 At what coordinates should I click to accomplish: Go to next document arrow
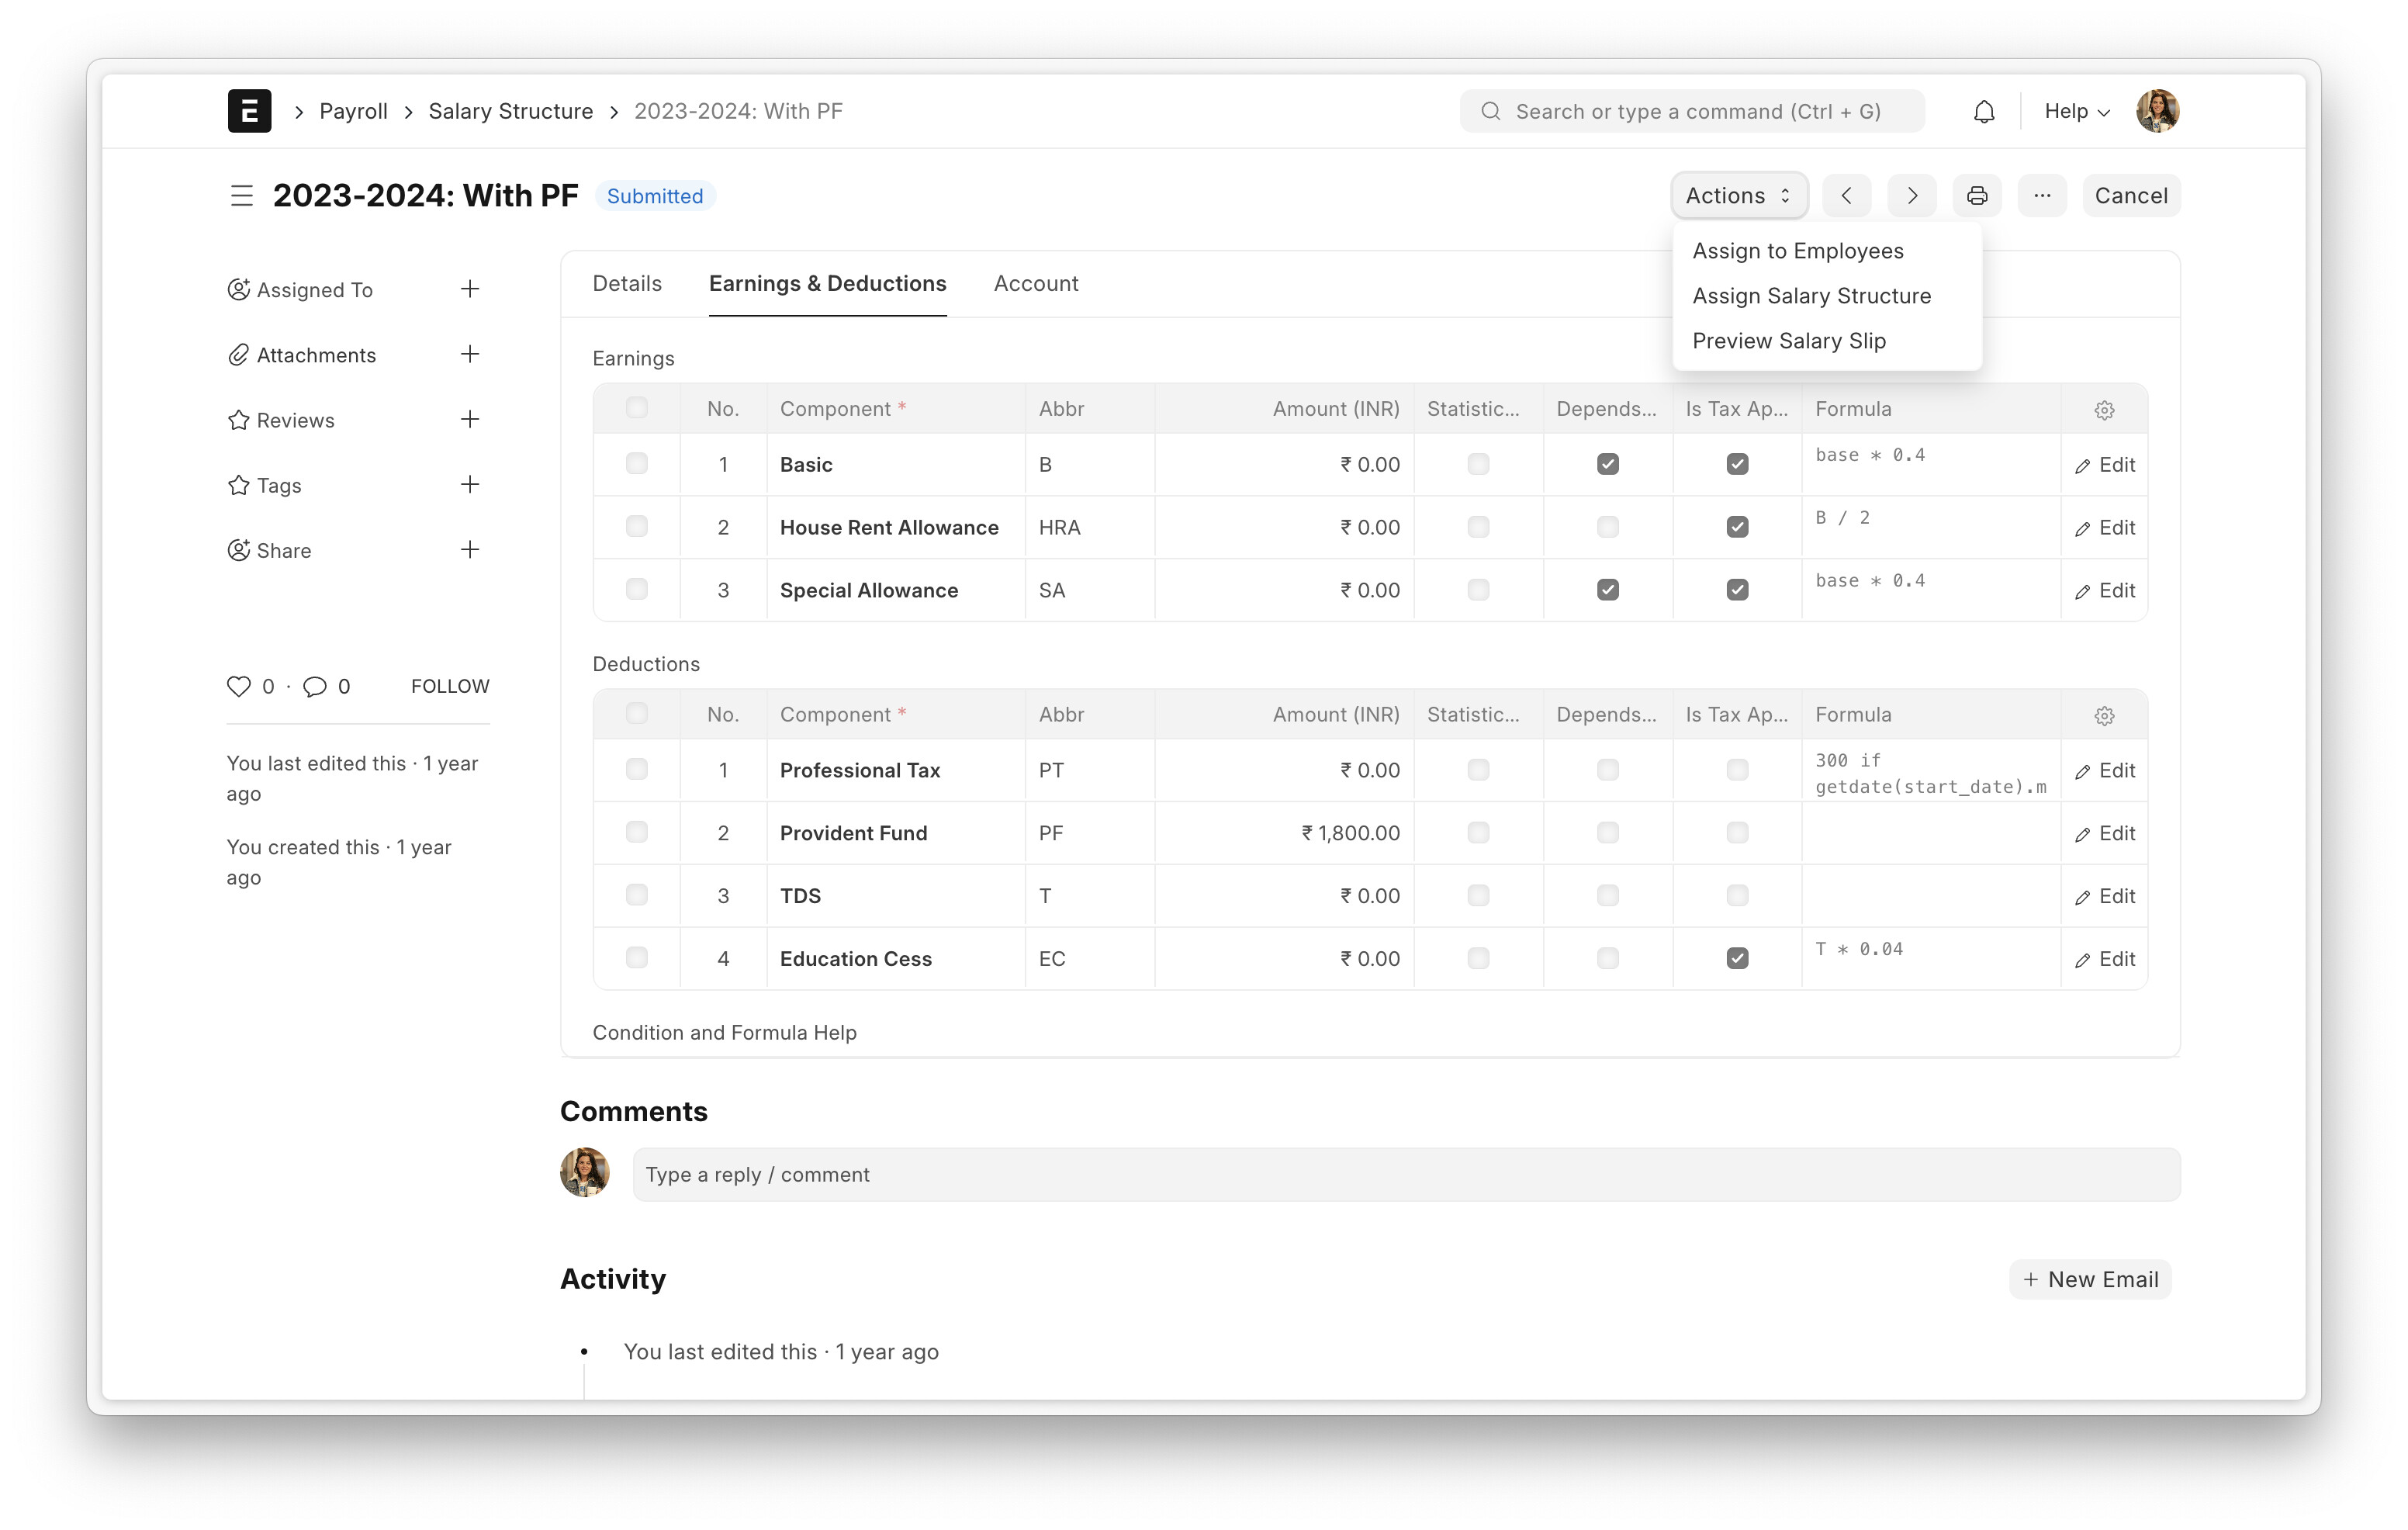tap(1912, 196)
